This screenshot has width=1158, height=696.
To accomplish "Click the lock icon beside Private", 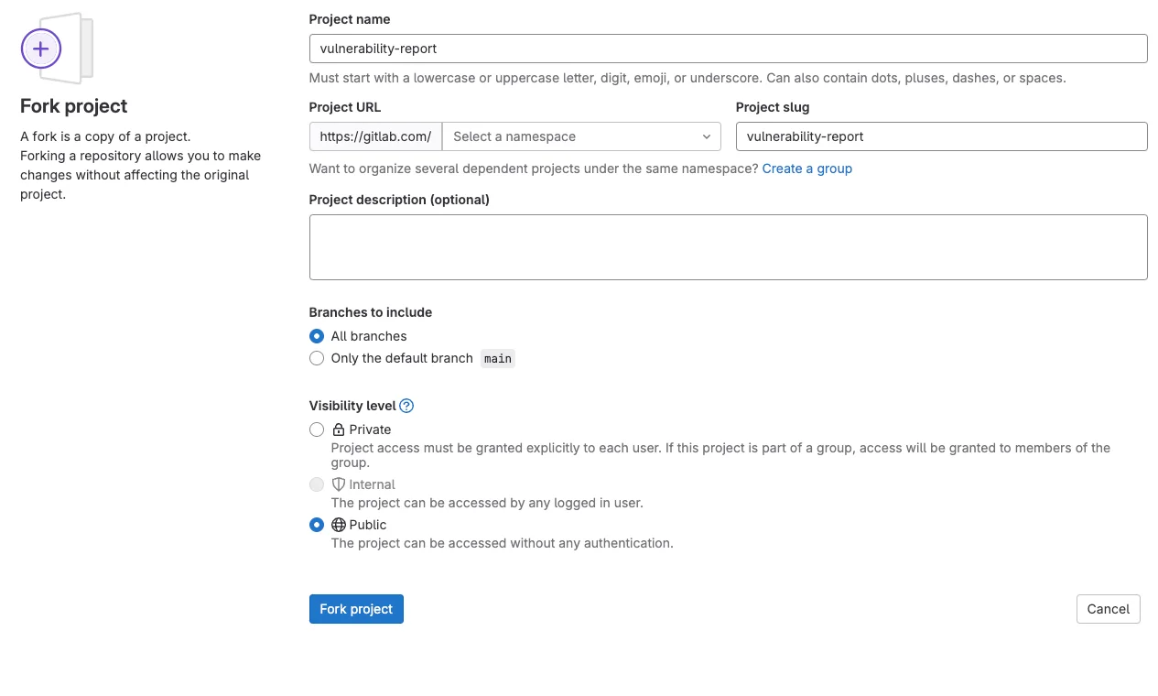I will pos(339,430).
